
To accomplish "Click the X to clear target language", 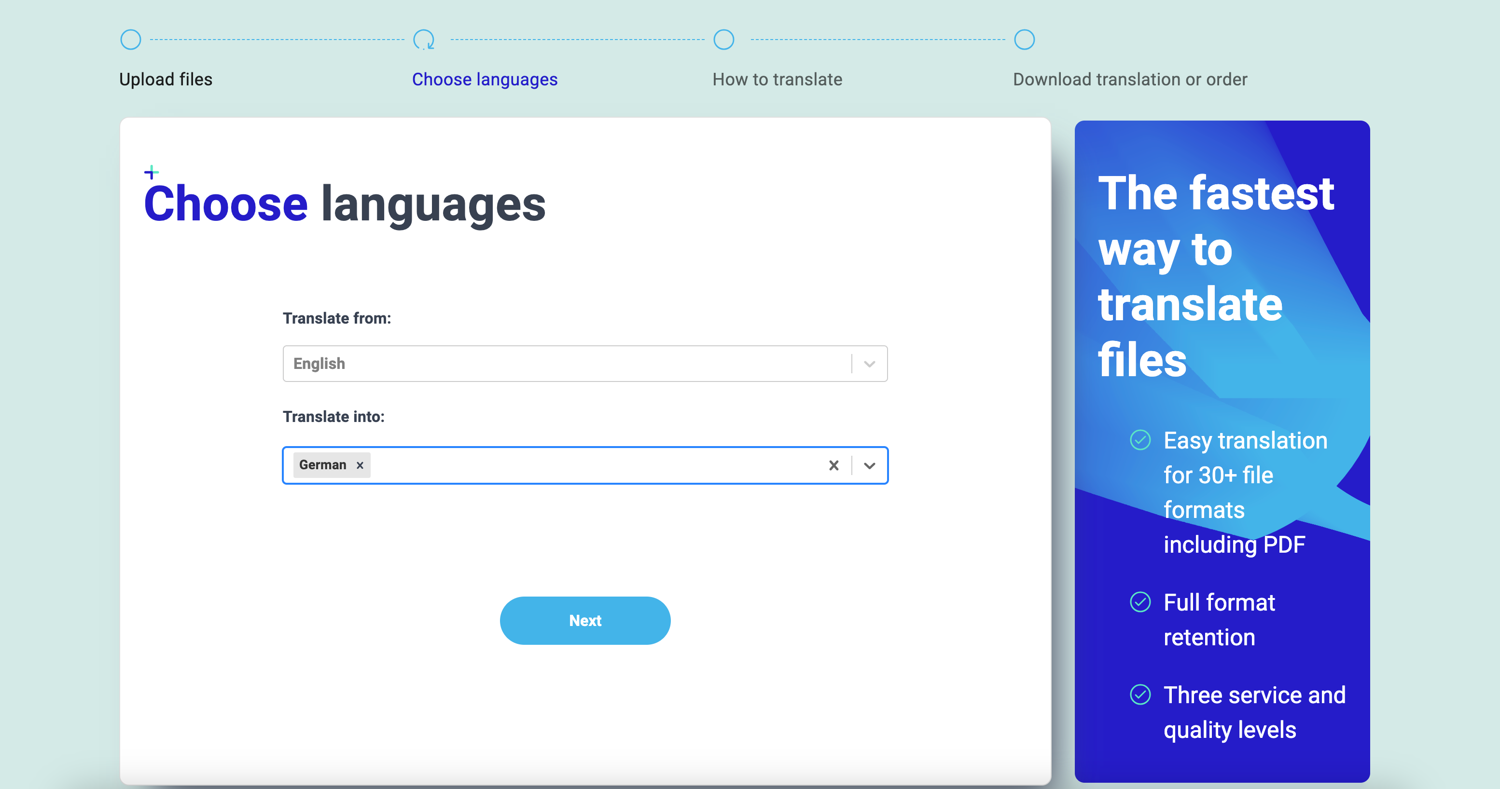I will click(833, 465).
